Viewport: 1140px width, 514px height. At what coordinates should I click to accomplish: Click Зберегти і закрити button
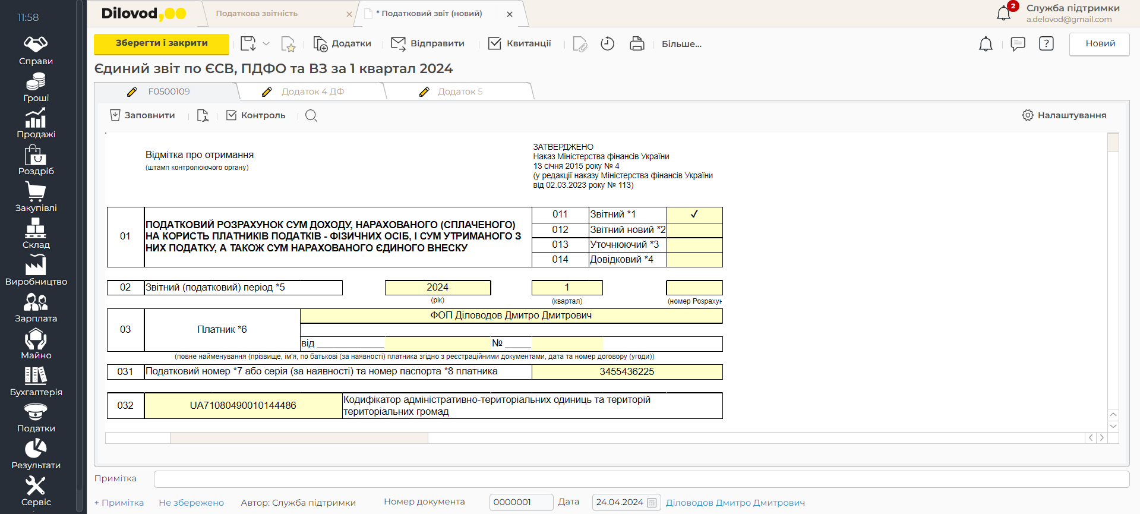point(162,43)
